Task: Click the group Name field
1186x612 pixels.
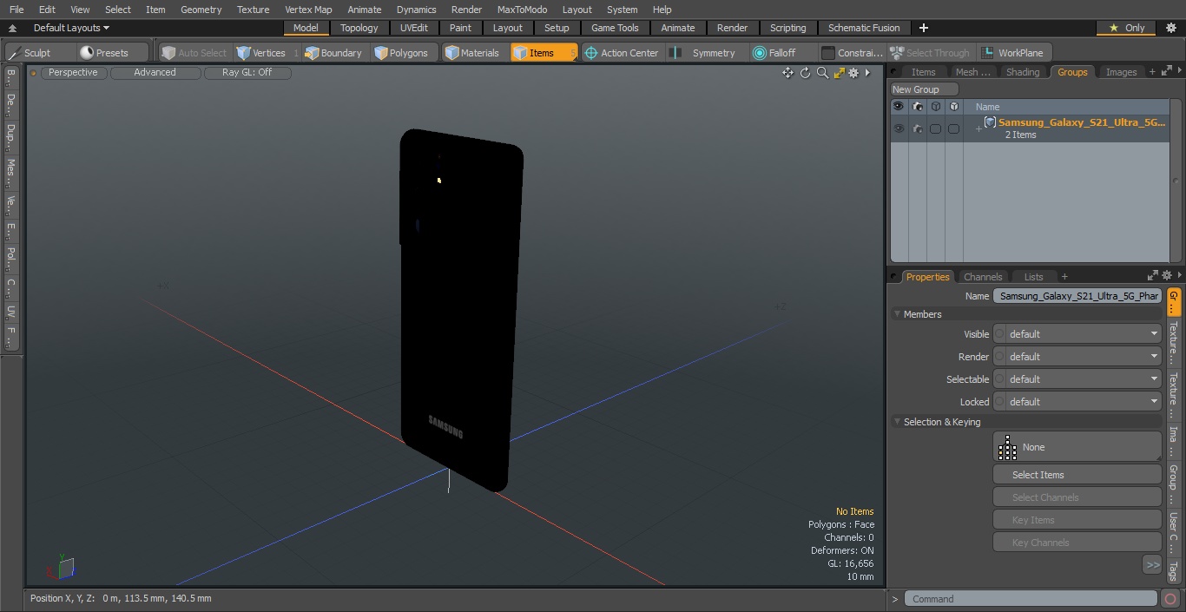Action: click(1077, 296)
